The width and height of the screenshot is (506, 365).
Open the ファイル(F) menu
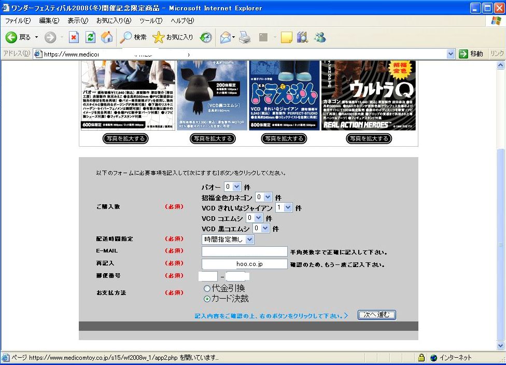click(x=18, y=21)
